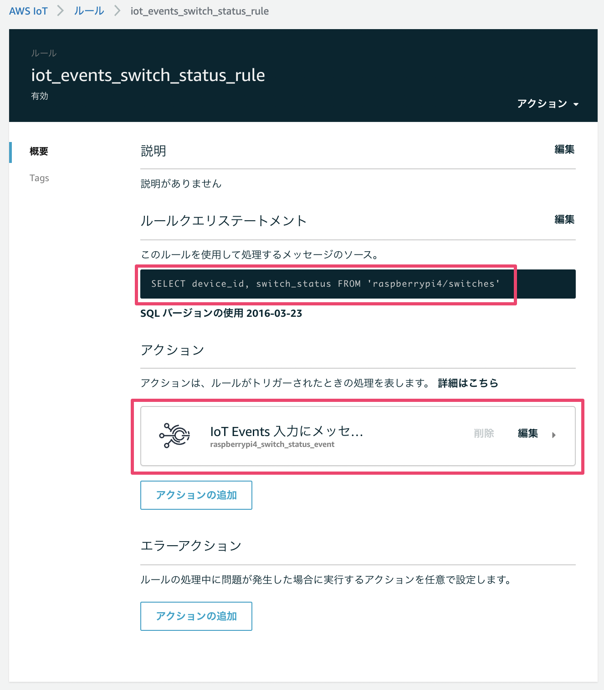Viewport: 604px width, 690px height.
Task: Click アクションの追加 under the アクション section
Action: (x=196, y=495)
